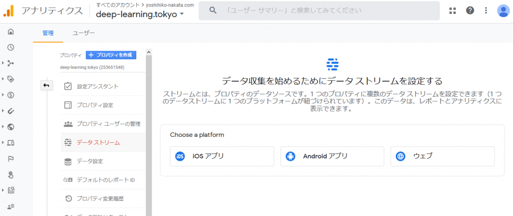Open the Tech devices icon

click(x=11, y=143)
